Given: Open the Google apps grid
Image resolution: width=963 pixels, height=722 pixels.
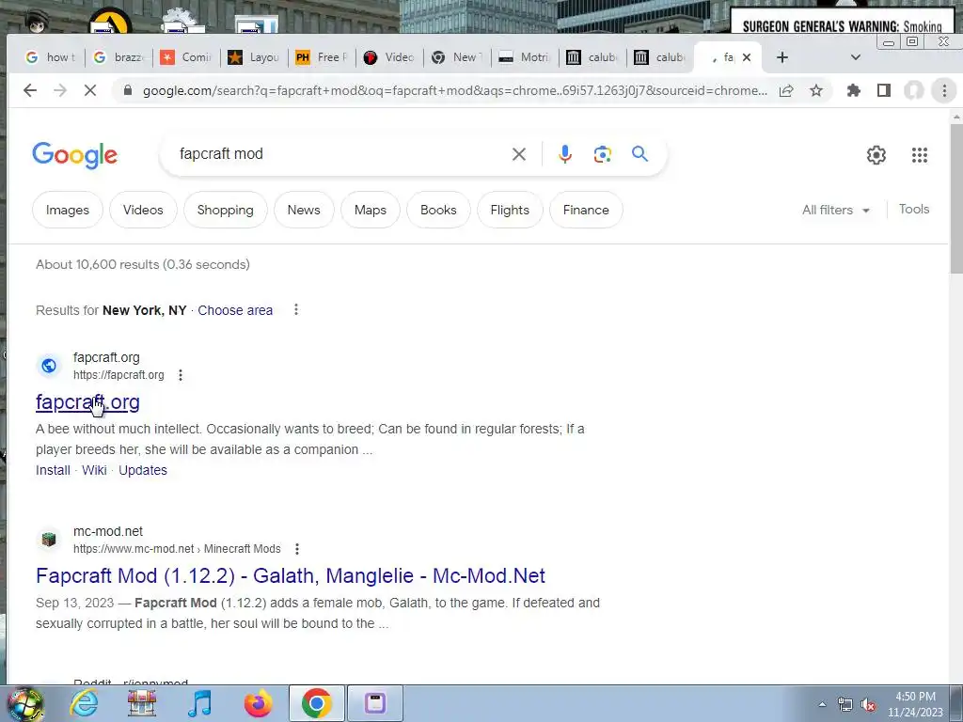Looking at the screenshot, I should point(920,155).
